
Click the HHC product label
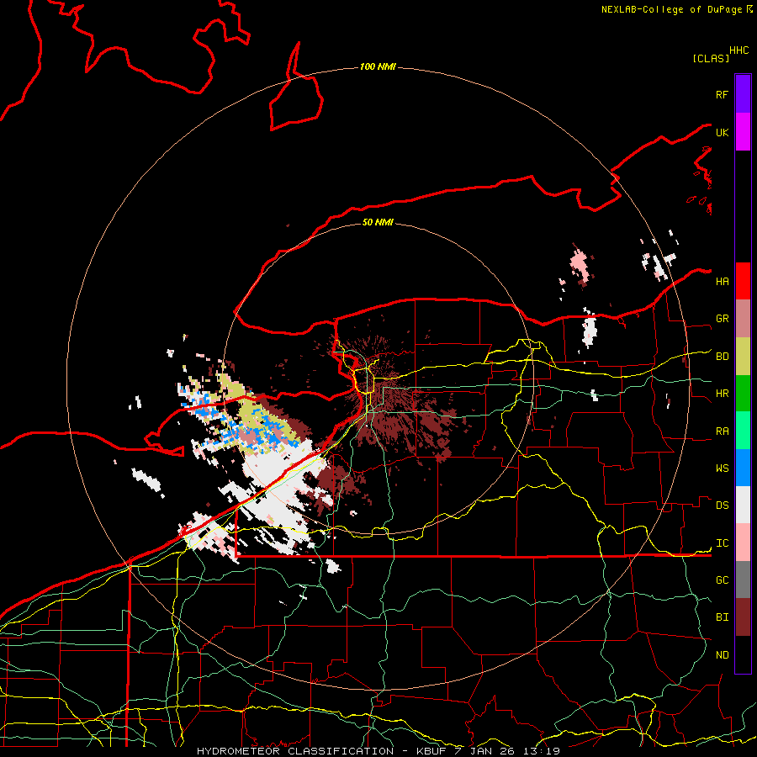739,50
